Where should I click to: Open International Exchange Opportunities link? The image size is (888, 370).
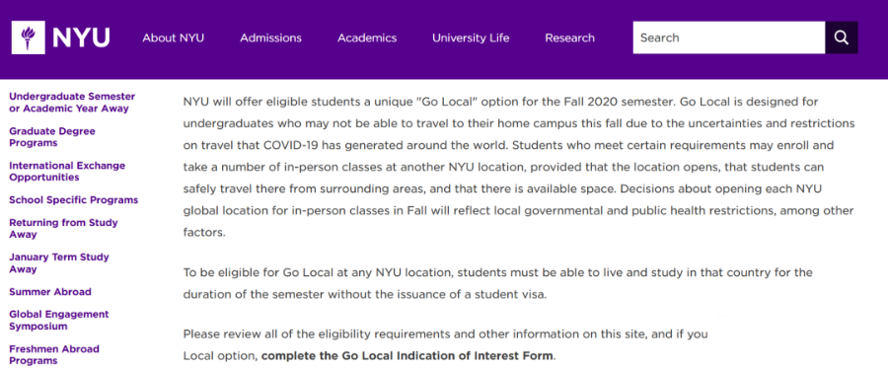click(x=67, y=171)
